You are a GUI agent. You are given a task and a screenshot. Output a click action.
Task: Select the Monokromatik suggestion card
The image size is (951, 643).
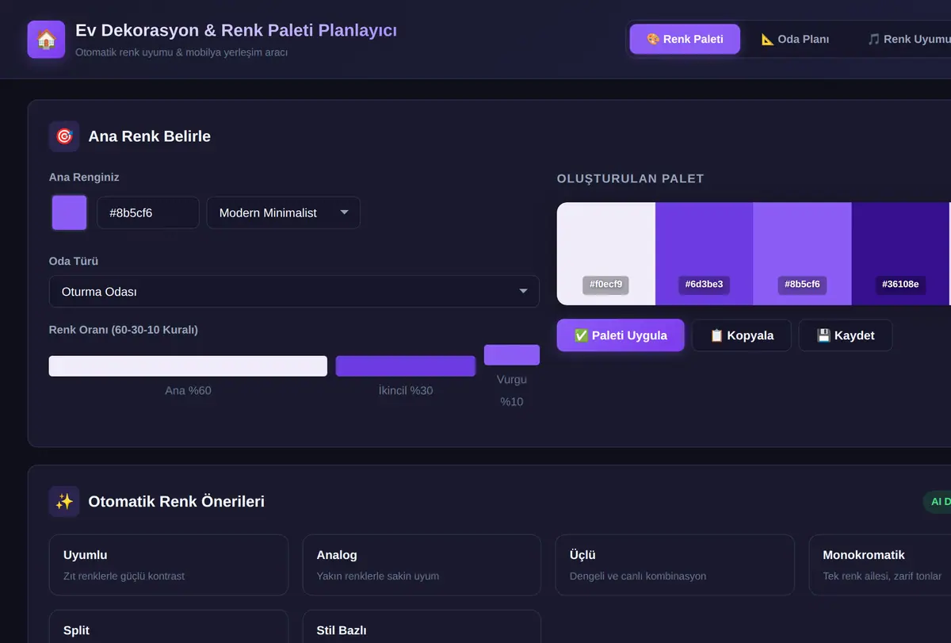pyautogui.click(x=880, y=565)
